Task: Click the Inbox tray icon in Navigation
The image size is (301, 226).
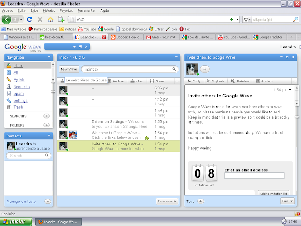Action: (x=9, y=65)
